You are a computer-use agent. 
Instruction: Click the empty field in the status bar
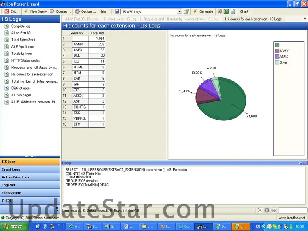point(293,210)
